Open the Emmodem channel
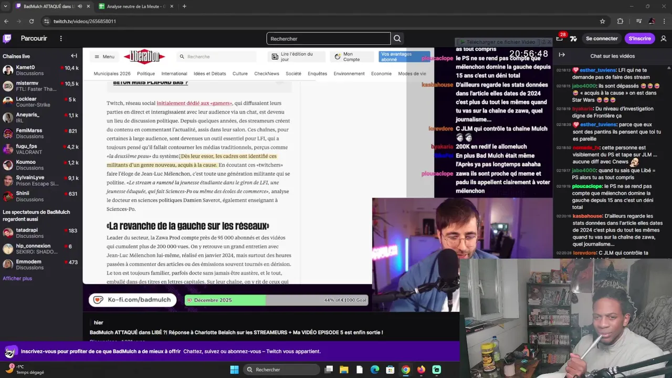Viewport: 672px width, 378px height. tap(41, 265)
